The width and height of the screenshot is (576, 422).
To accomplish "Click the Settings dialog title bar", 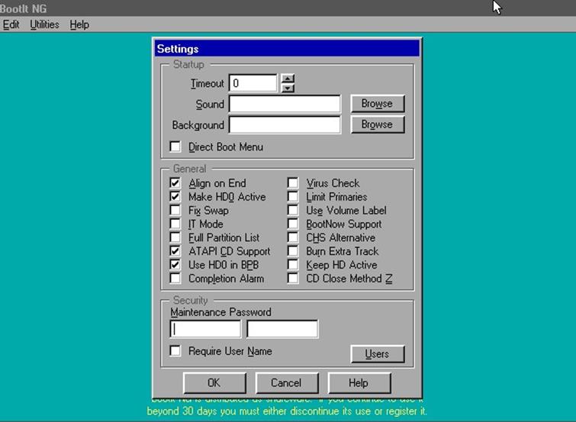I will [x=287, y=49].
